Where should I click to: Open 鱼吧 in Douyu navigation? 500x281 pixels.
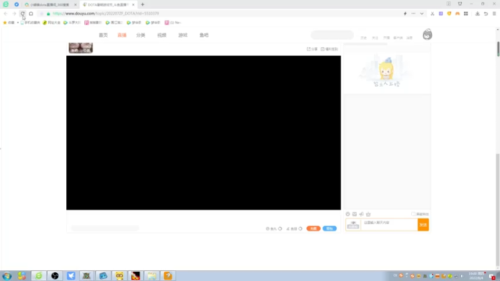[x=204, y=35]
